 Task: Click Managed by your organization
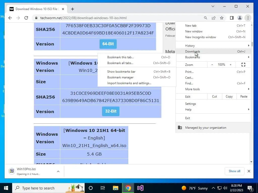tap(213, 127)
